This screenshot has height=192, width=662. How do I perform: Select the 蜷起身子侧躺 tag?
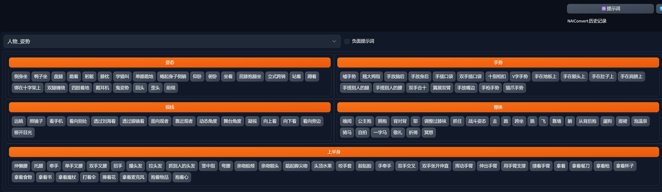[x=173, y=77]
